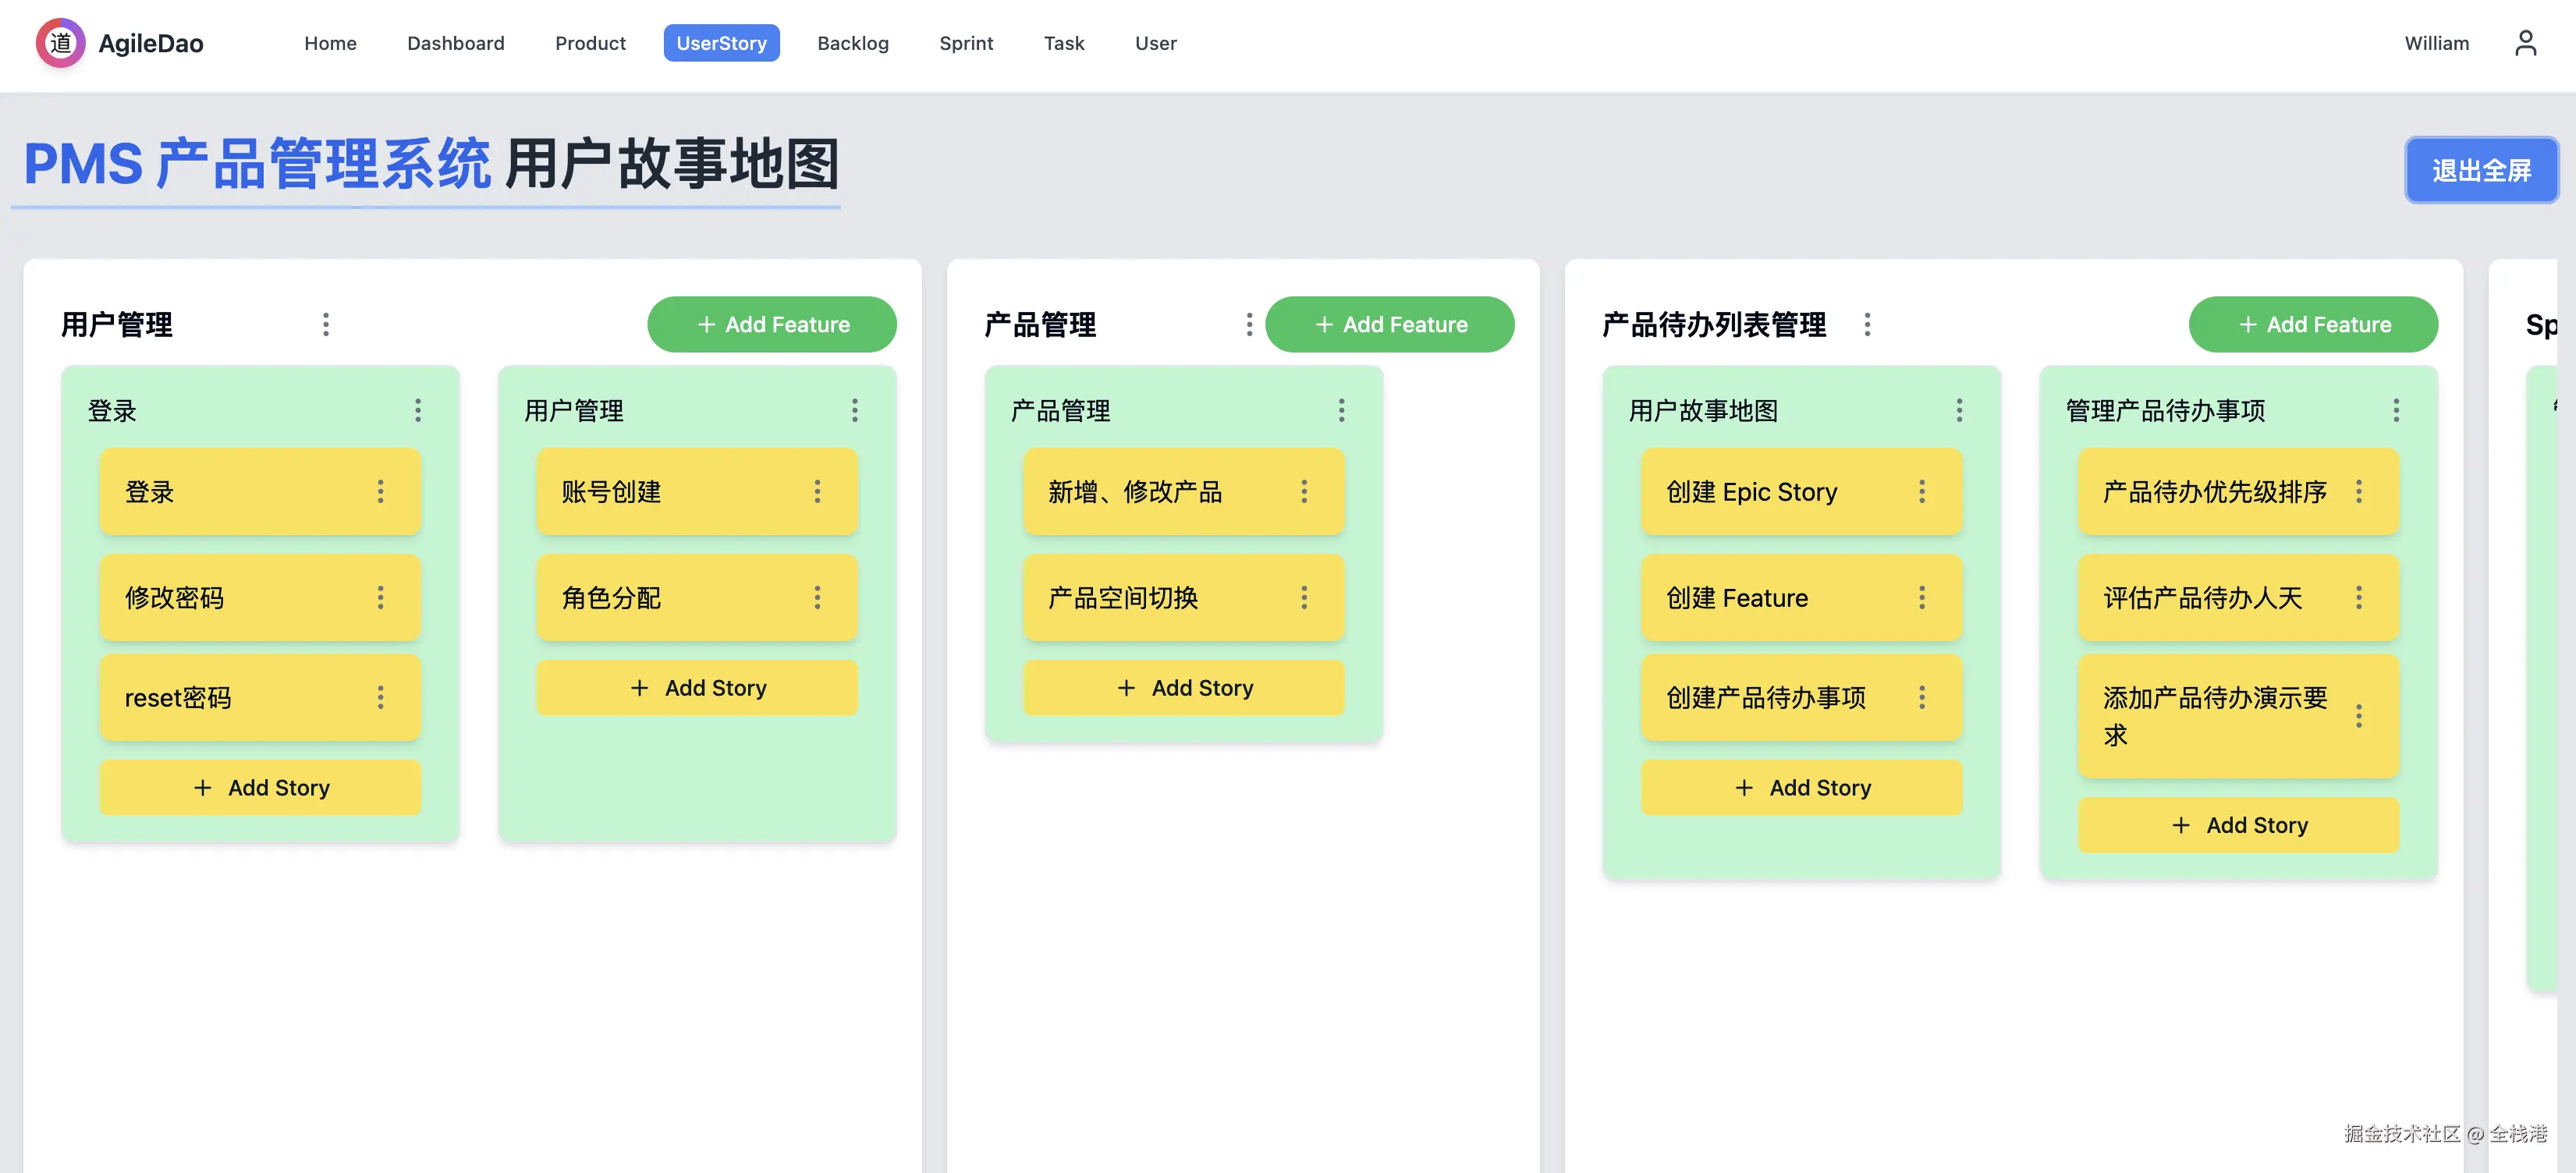Select the Sprint menu item
The width and height of the screenshot is (2576, 1173).
coord(966,43)
